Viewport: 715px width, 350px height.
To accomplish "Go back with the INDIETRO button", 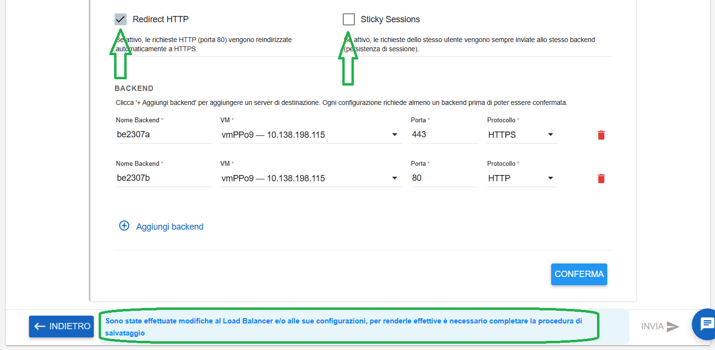I will click(61, 326).
